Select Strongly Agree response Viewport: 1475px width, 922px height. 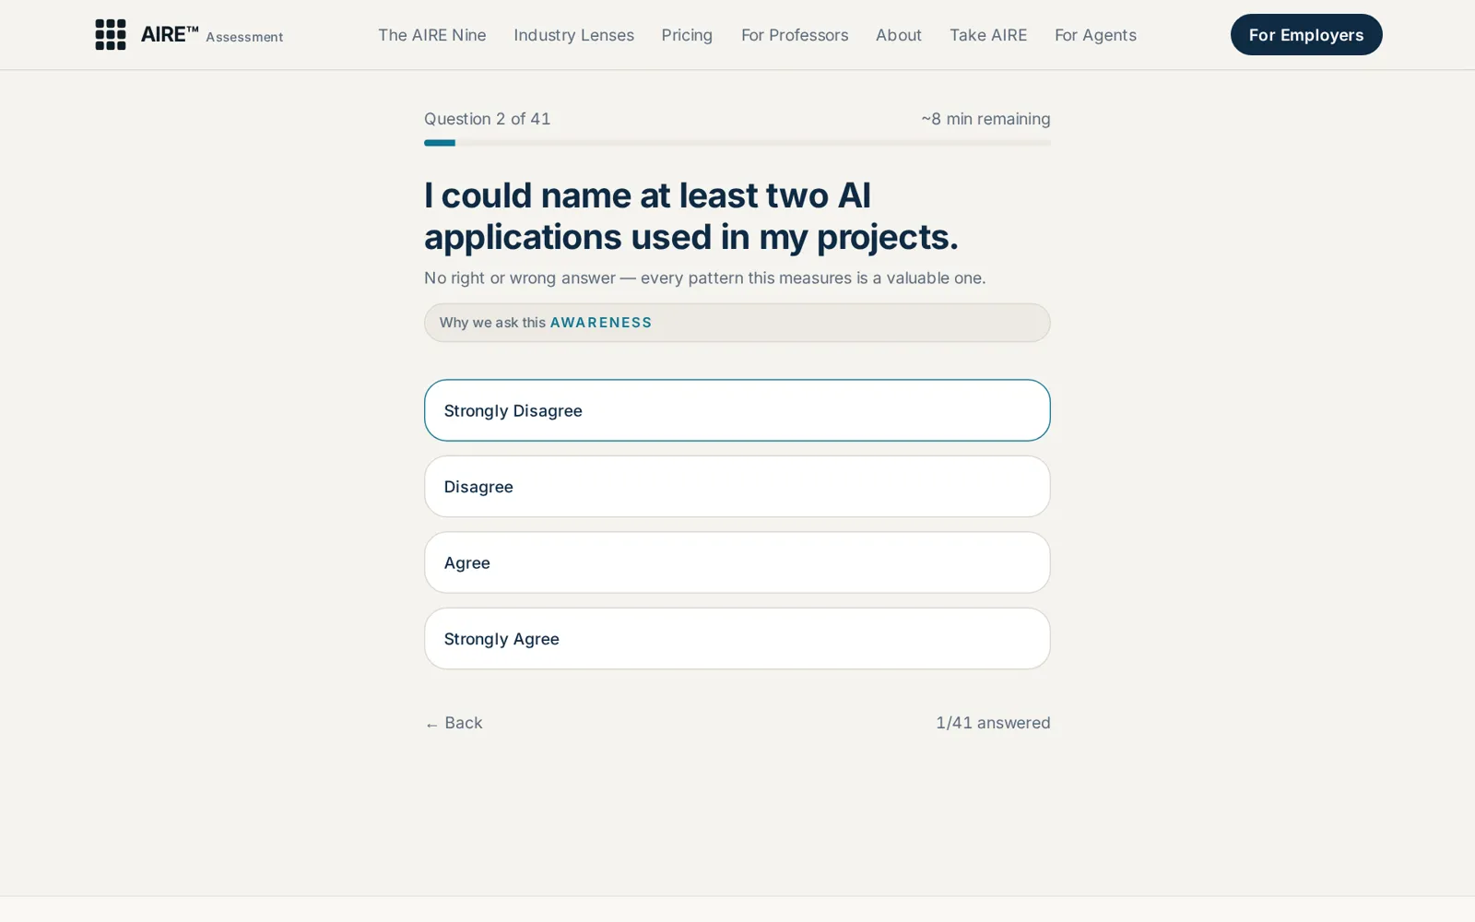[737, 638]
